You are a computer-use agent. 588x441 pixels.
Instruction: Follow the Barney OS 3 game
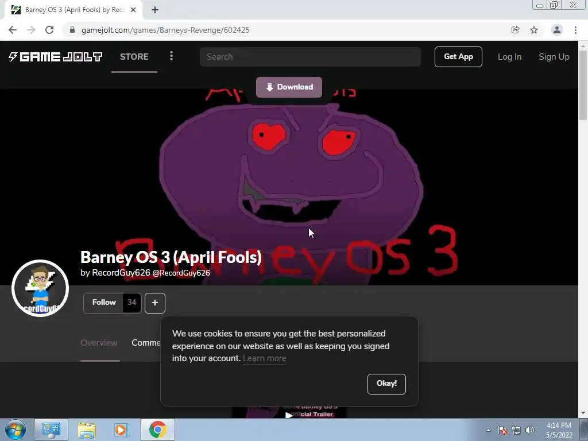point(103,302)
